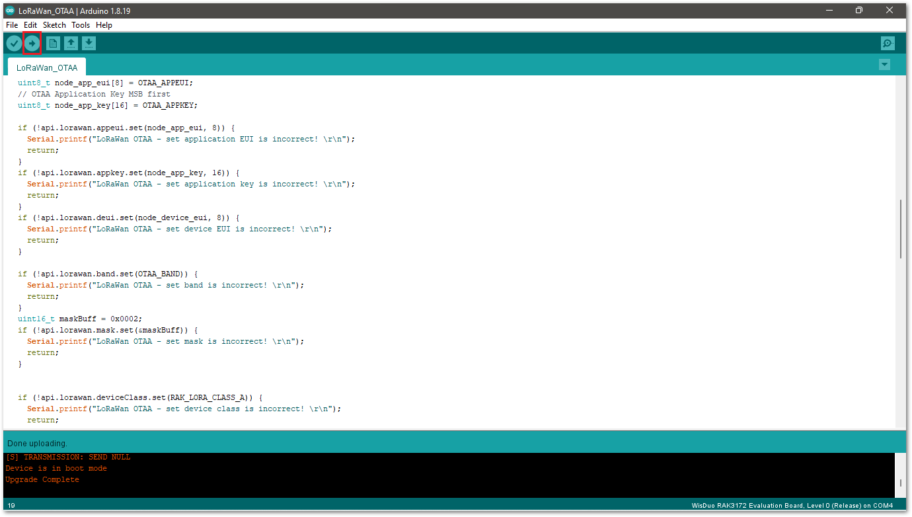Click 'set device class is incorrect' printf line
912x517 pixels.
click(x=184, y=409)
